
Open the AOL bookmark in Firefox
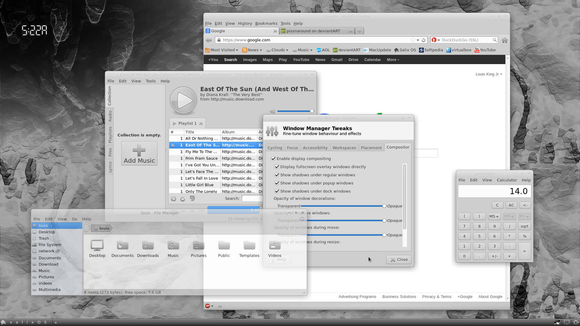pyautogui.click(x=323, y=50)
